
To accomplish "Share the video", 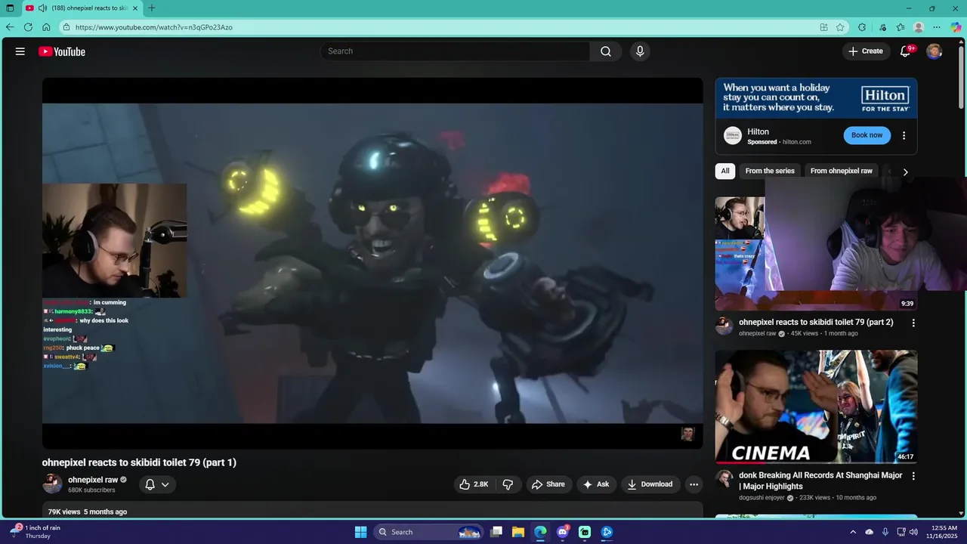I will pyautogui.click(x=548, y=484).
